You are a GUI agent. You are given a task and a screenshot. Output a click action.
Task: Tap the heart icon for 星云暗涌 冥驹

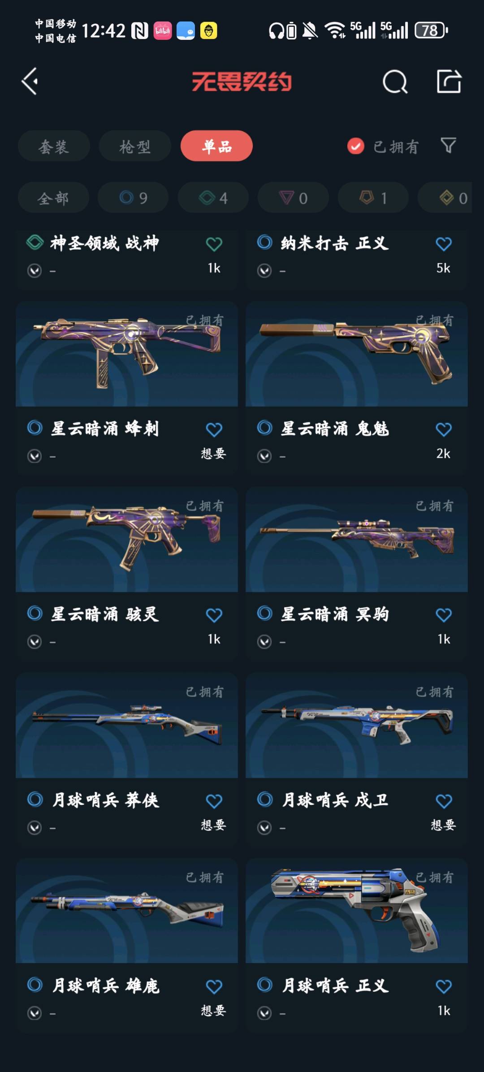(x=444, y=615)
